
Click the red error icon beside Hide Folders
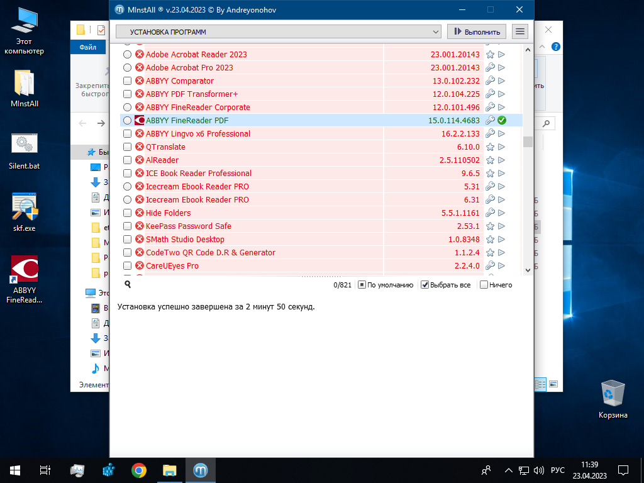pos(140,213)
